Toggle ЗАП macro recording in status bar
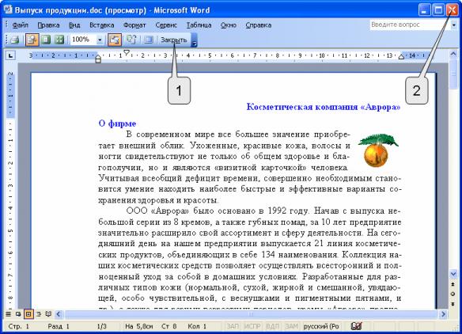Viewport: 462px width, 334px height. (233, 326)
